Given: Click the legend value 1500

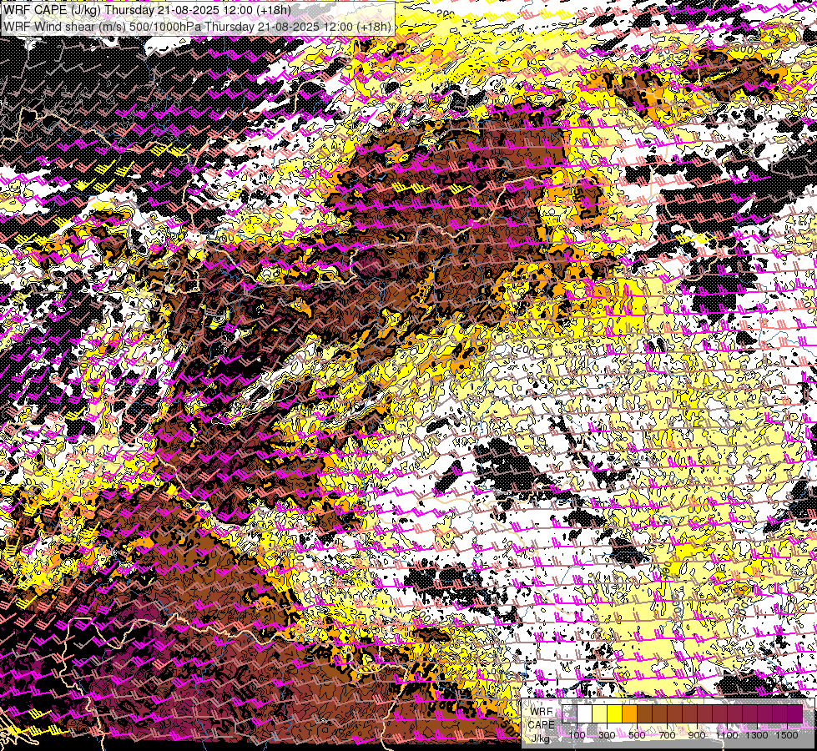Looking at the screenshot, I should click(x=787, y=735).
